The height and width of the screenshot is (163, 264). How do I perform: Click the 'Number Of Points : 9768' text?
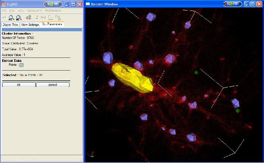coord(18,38)
